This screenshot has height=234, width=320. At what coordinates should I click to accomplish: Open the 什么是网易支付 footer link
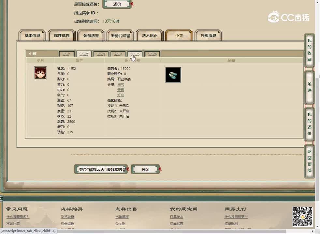tap(236, 217)
